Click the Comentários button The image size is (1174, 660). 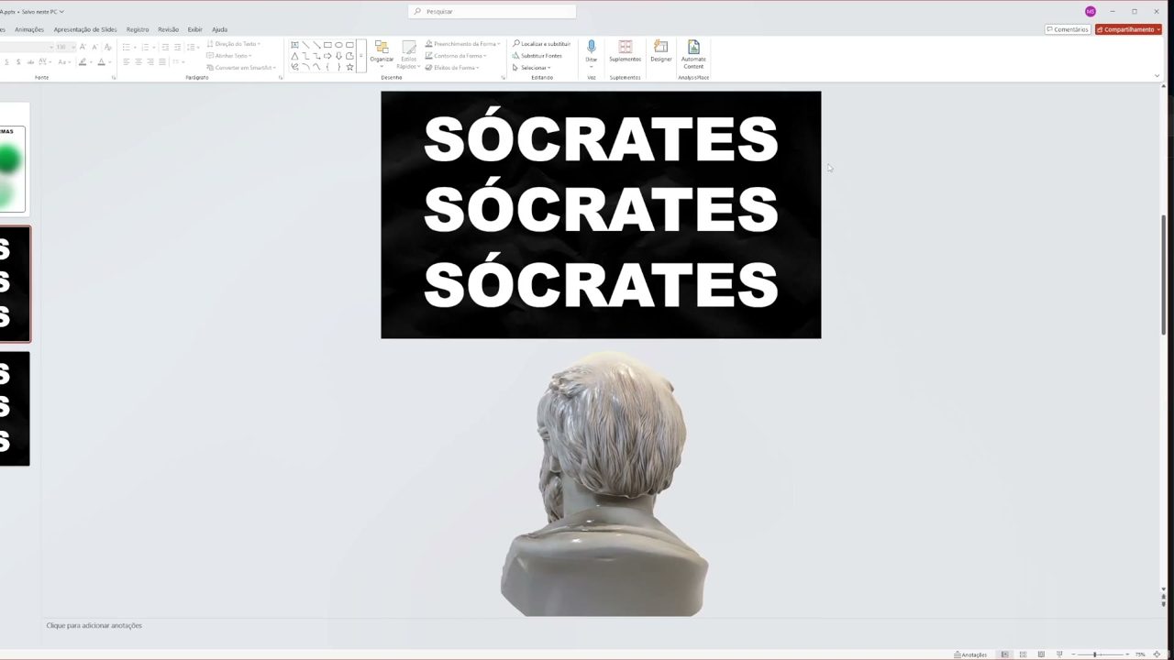1068,29
